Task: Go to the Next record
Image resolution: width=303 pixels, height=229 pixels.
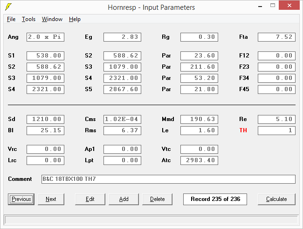Action: tap(51, 199)
